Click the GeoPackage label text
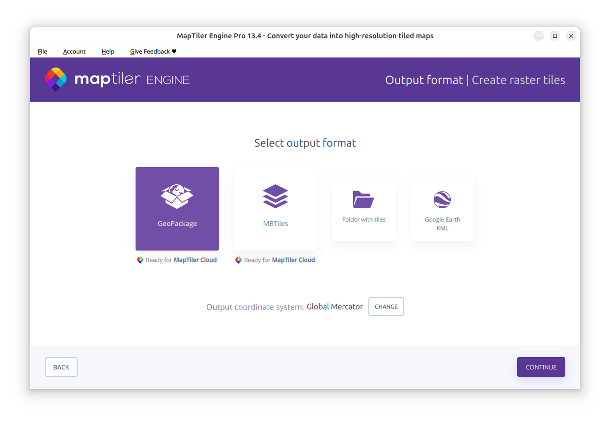Image resolution: width=610 pixels, height=422 pixels. [177, 224]
